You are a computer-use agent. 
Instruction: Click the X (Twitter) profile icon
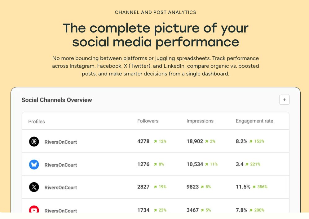pyautogui.click(x=34, y=187)
